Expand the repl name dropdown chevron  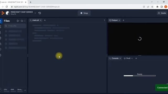tap(35, 13)
